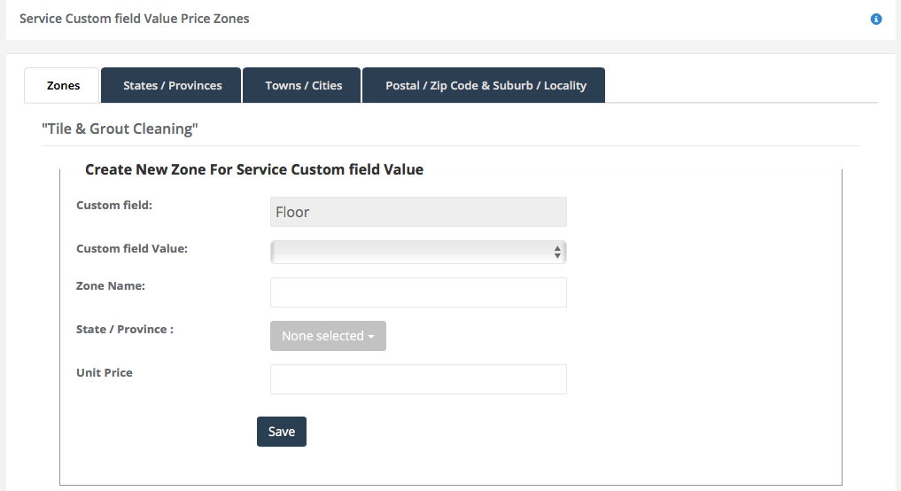Image resolution: width=901 pixels, height=491 pixels.
Task: Open the Custom field Value dropdown
Action: tap(418, 252)
